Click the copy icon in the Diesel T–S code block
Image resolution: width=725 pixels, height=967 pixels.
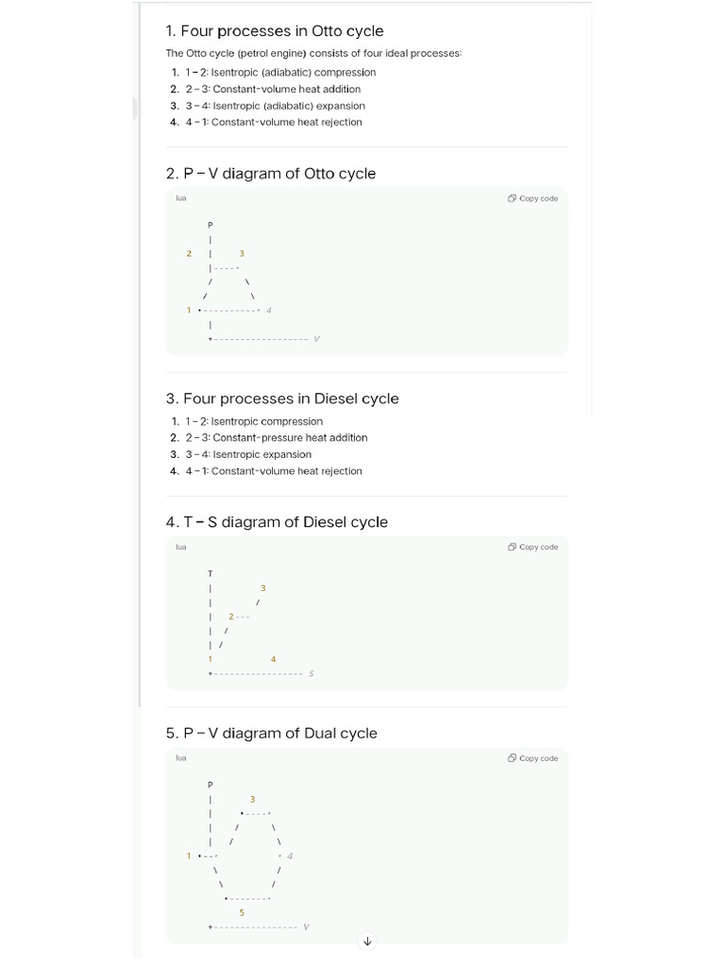point(512,547)
